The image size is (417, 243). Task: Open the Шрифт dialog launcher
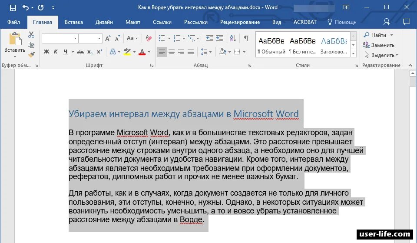click(152, 66)
